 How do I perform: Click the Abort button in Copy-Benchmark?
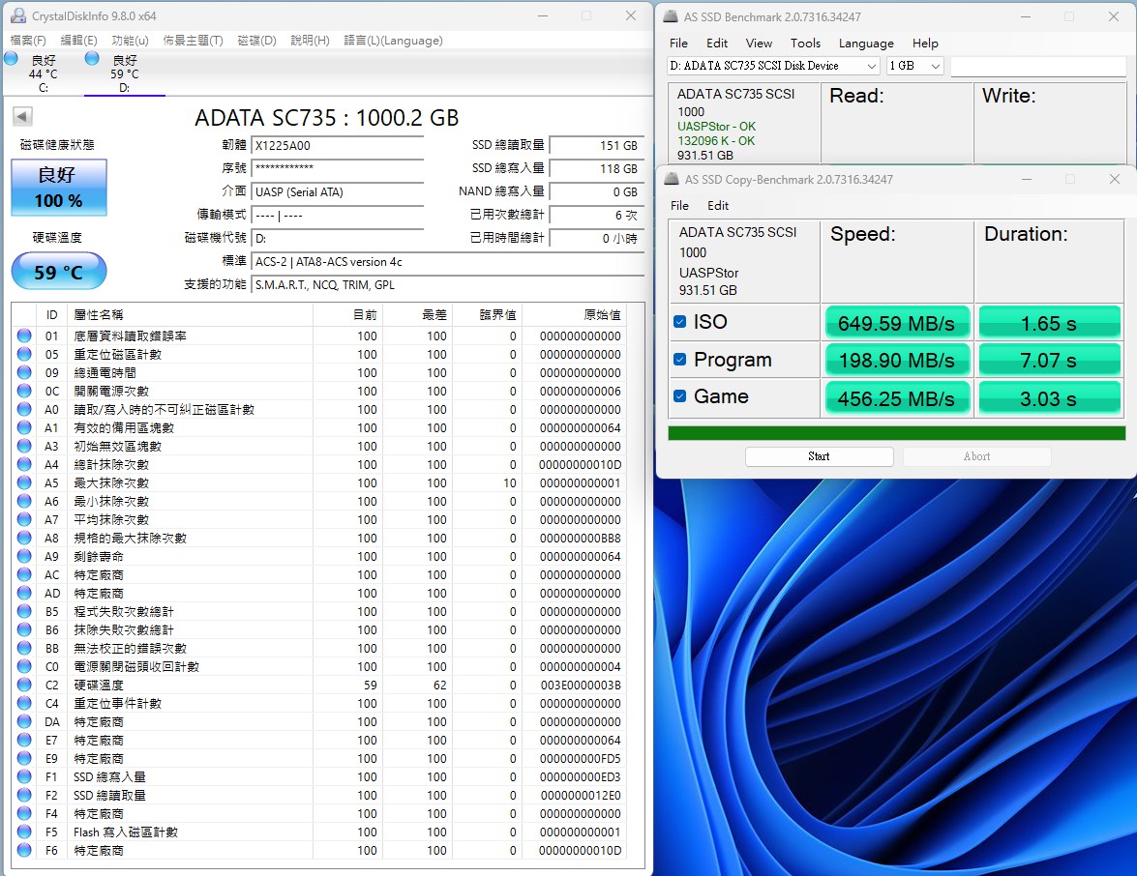pyautogui.click(x=976, y=456)
